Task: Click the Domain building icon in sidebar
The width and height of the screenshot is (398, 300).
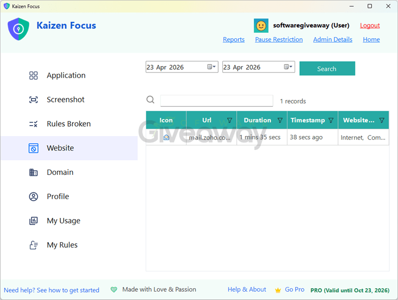Action: click(34, 172)
